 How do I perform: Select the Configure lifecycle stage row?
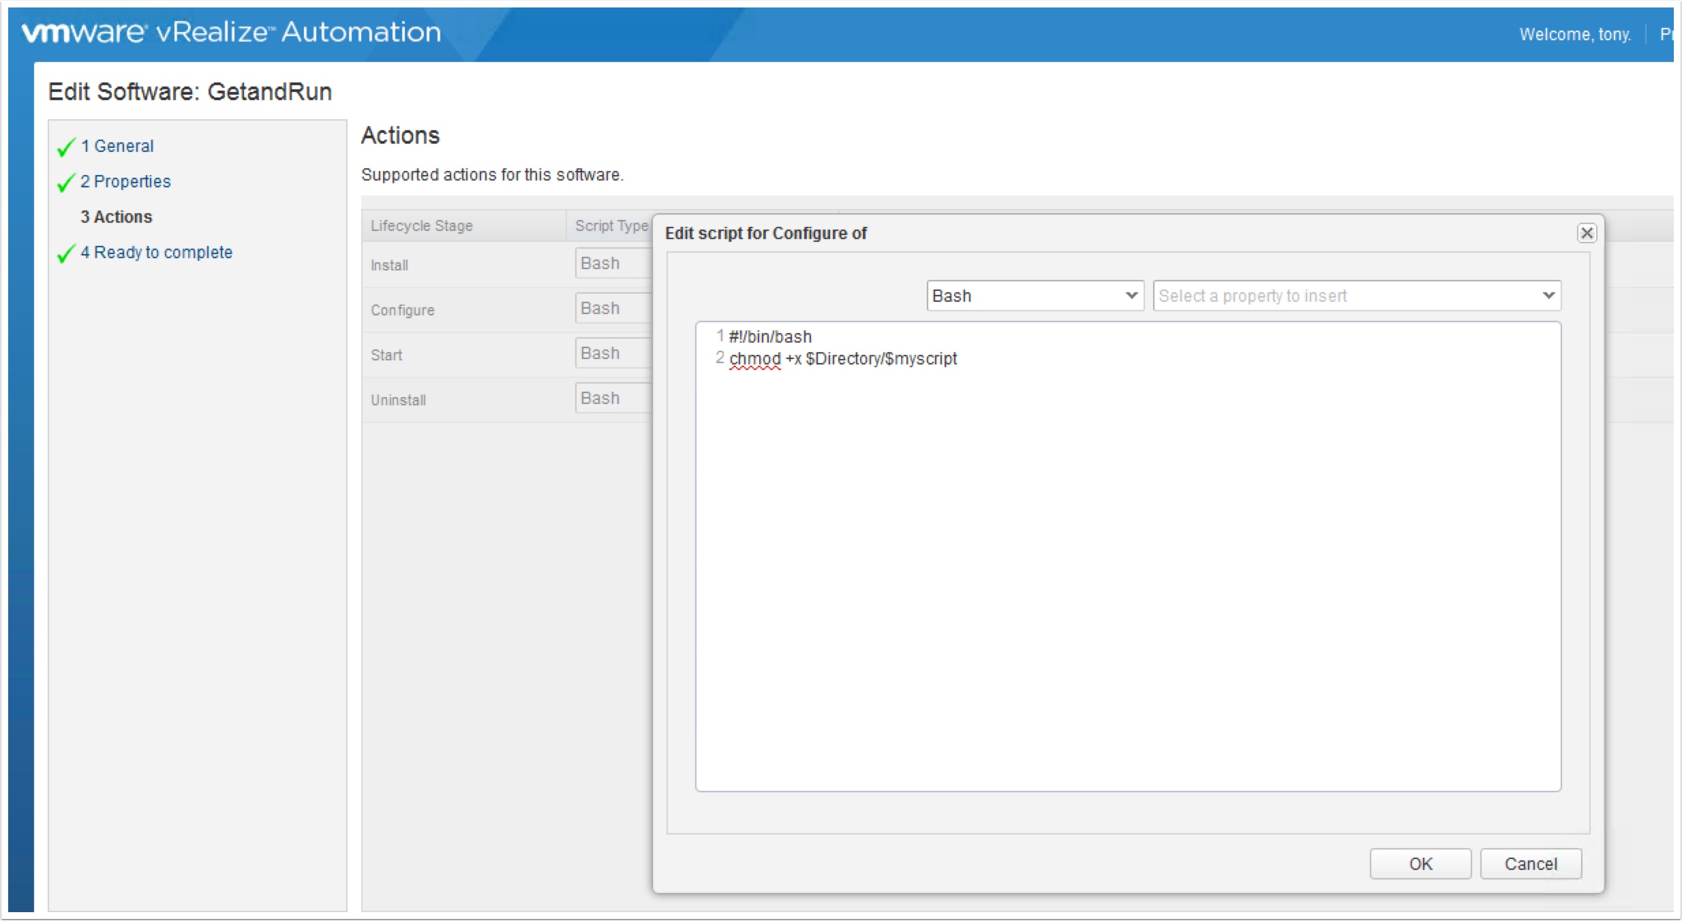(x=403, y=311)
